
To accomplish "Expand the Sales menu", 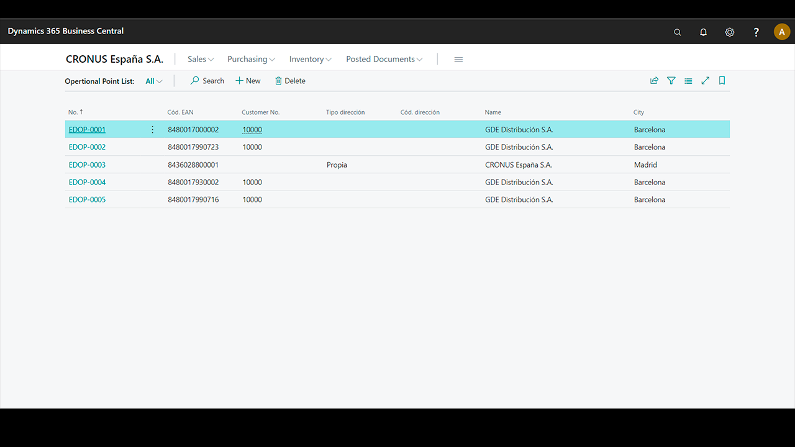I will click(201, 59).
